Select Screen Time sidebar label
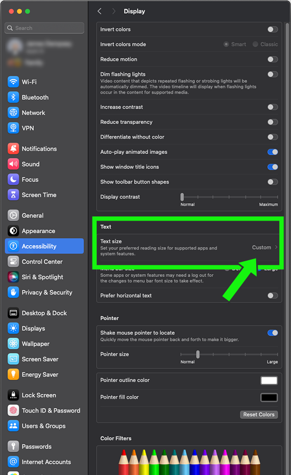This screenshot has height=475, width=291. [39, 195]
